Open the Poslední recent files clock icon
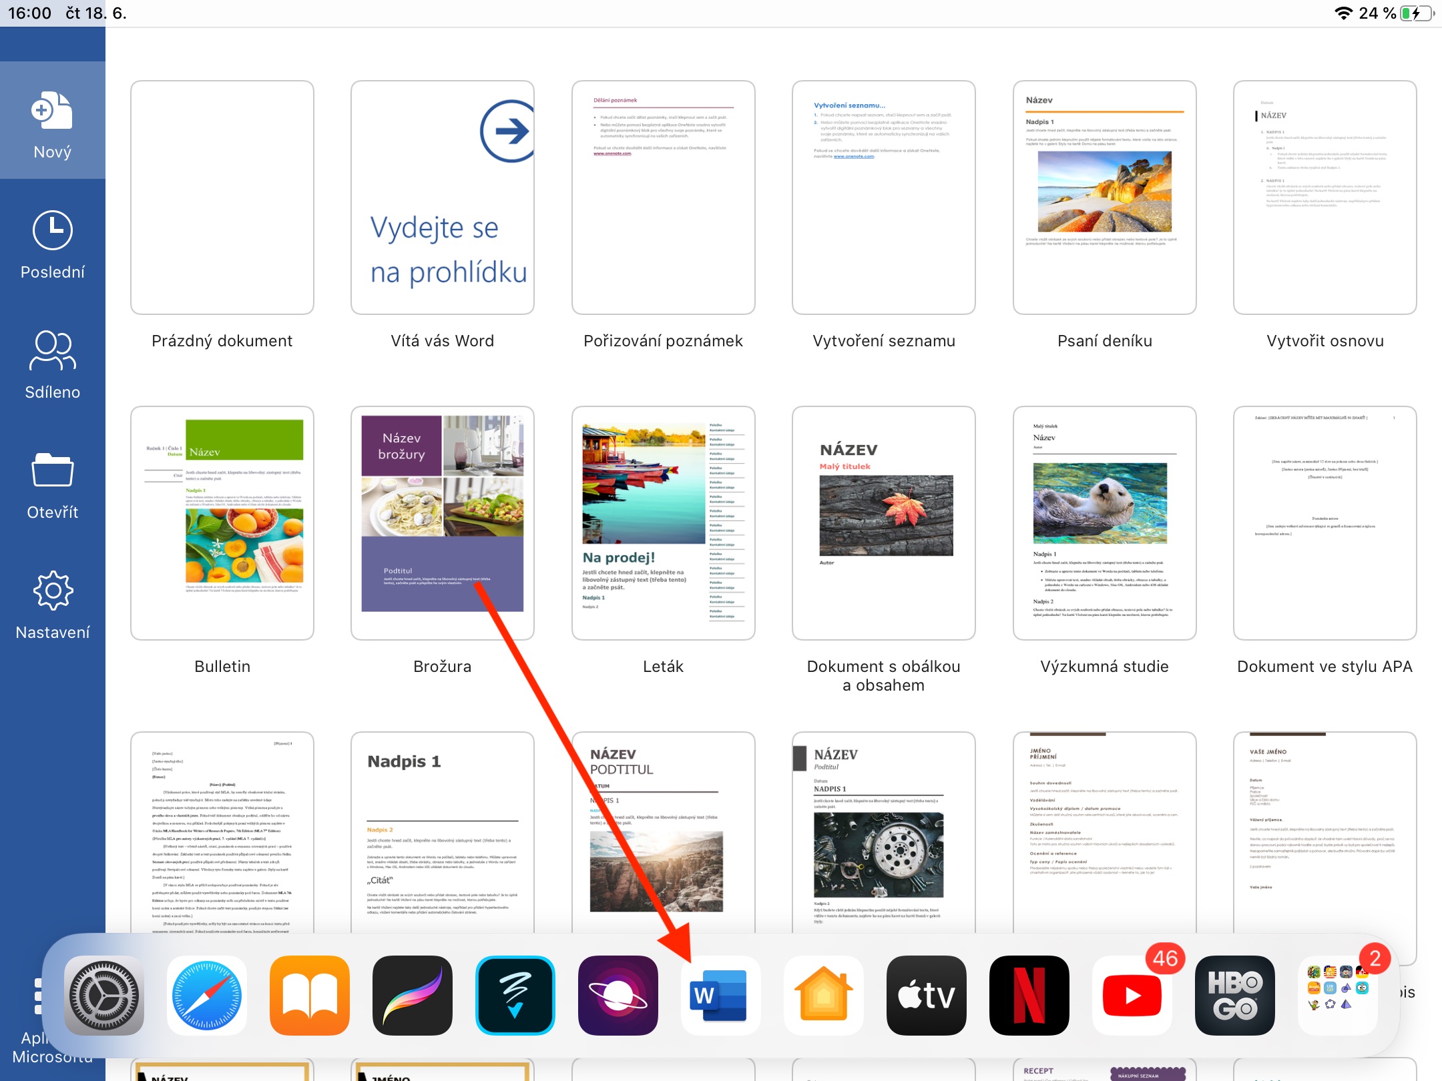The height and width of the screenshot is (1081, 1442). pos(52,231)
